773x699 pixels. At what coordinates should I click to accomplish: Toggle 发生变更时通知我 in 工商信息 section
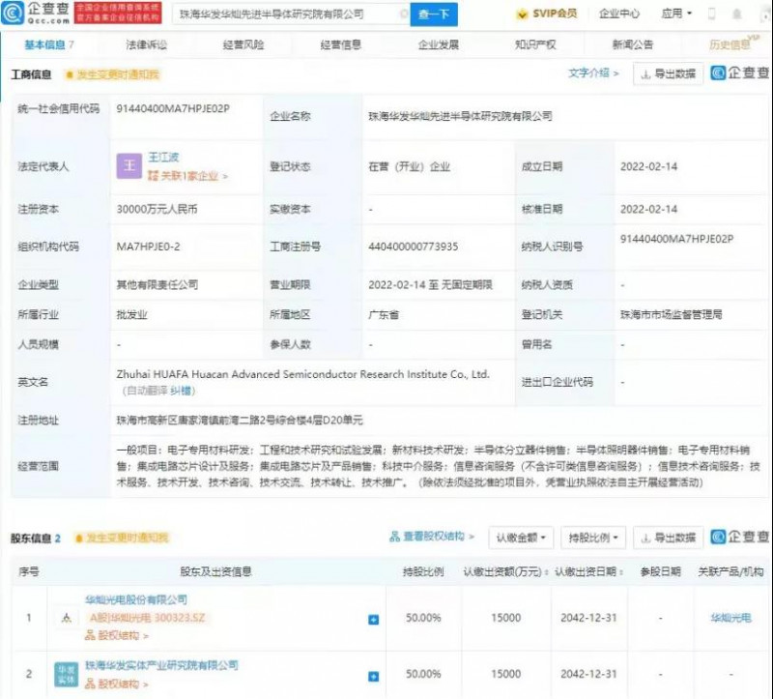tap(112, 74)
